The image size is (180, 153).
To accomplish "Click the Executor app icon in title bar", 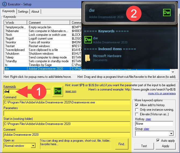I will 5,4.
